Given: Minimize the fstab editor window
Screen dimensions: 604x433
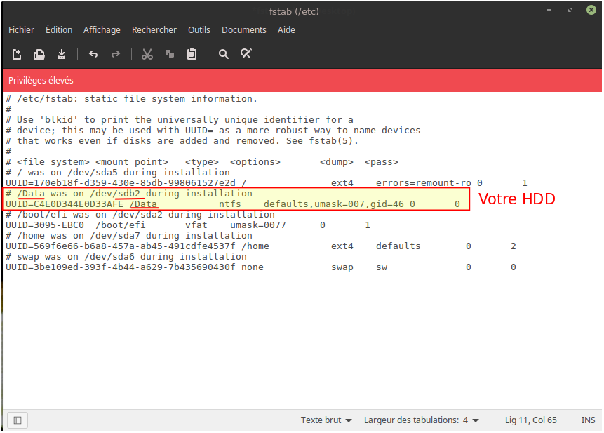Looking at the screenshot, I should [x=549, y=10].
